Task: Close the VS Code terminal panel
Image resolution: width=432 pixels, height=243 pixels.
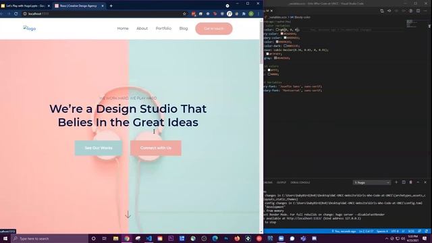Action: [x=425, y=182]
